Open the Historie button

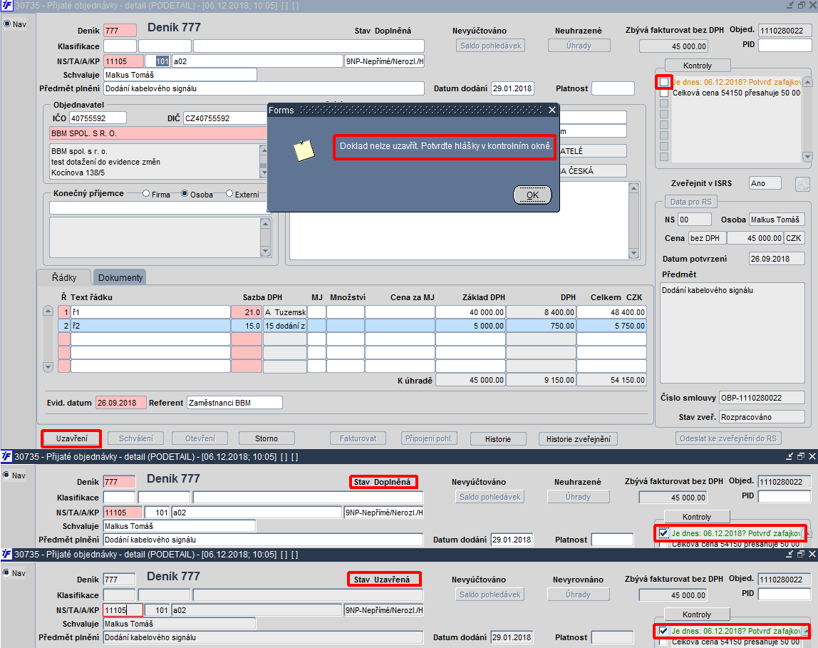(x=498, y=439)
